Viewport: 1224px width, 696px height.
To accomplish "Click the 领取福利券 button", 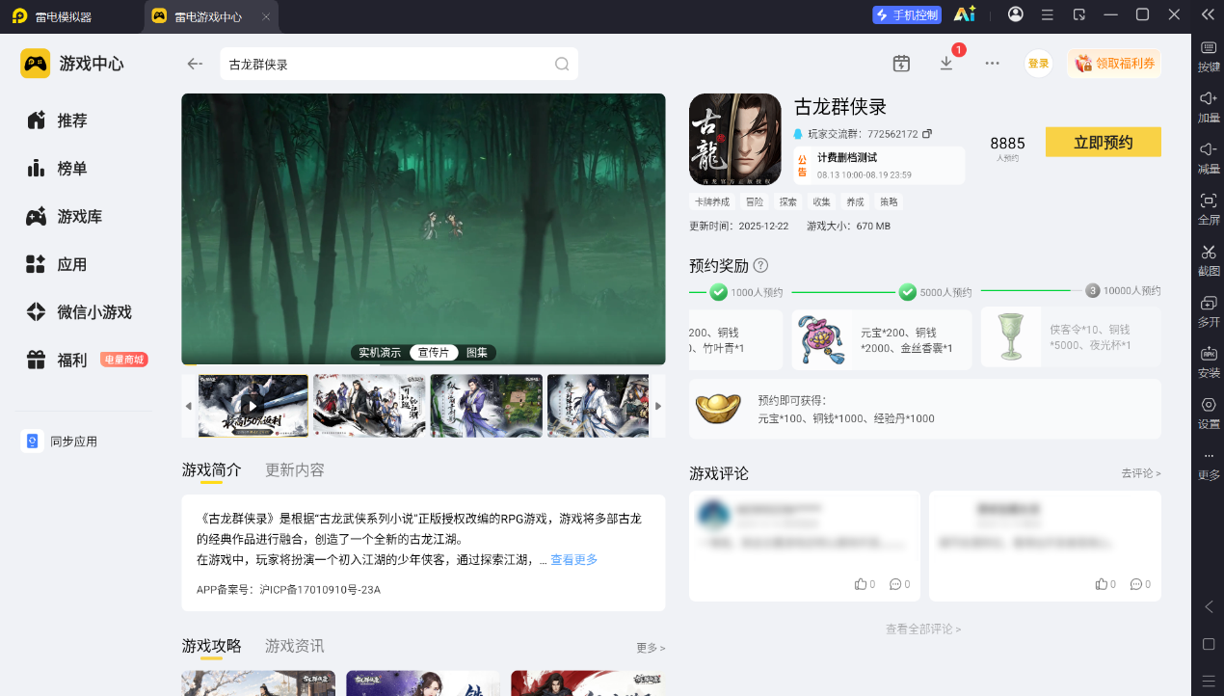I will (1113, 64).
